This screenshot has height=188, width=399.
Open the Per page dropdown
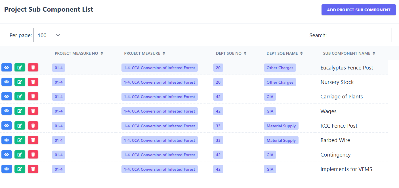click(49, 35)
